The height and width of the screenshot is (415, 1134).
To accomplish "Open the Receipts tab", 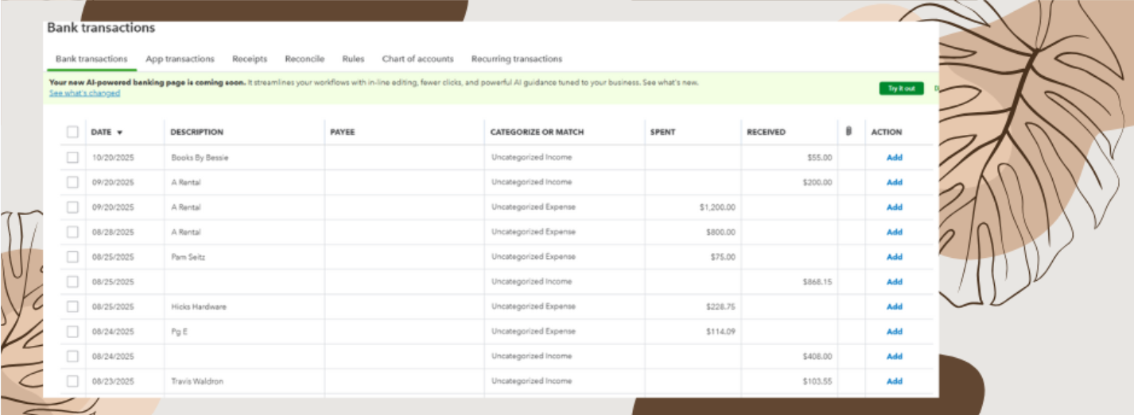I will point(250,59).
